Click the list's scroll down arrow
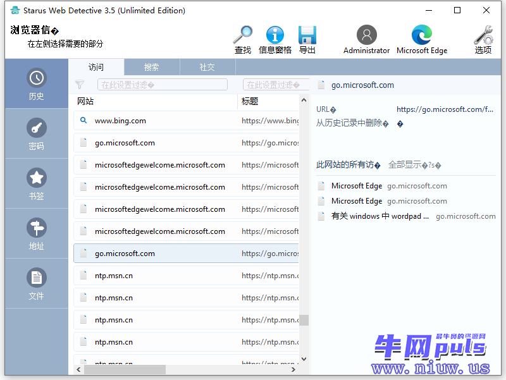506x380 pixels. pyautogui.click(x=304, y=359)
